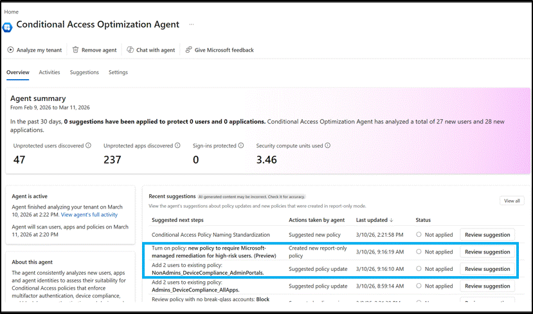Click the Conditional Access Optimization Agent logo icon
The height and width of the screenshot is (314, 533).
coord(8,26)
